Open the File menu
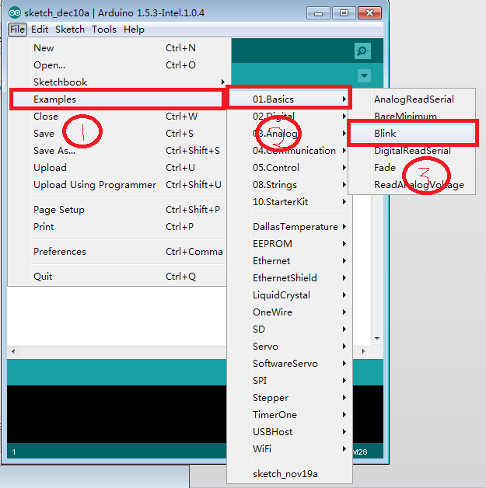486x488 pixels. pos(17,30)
